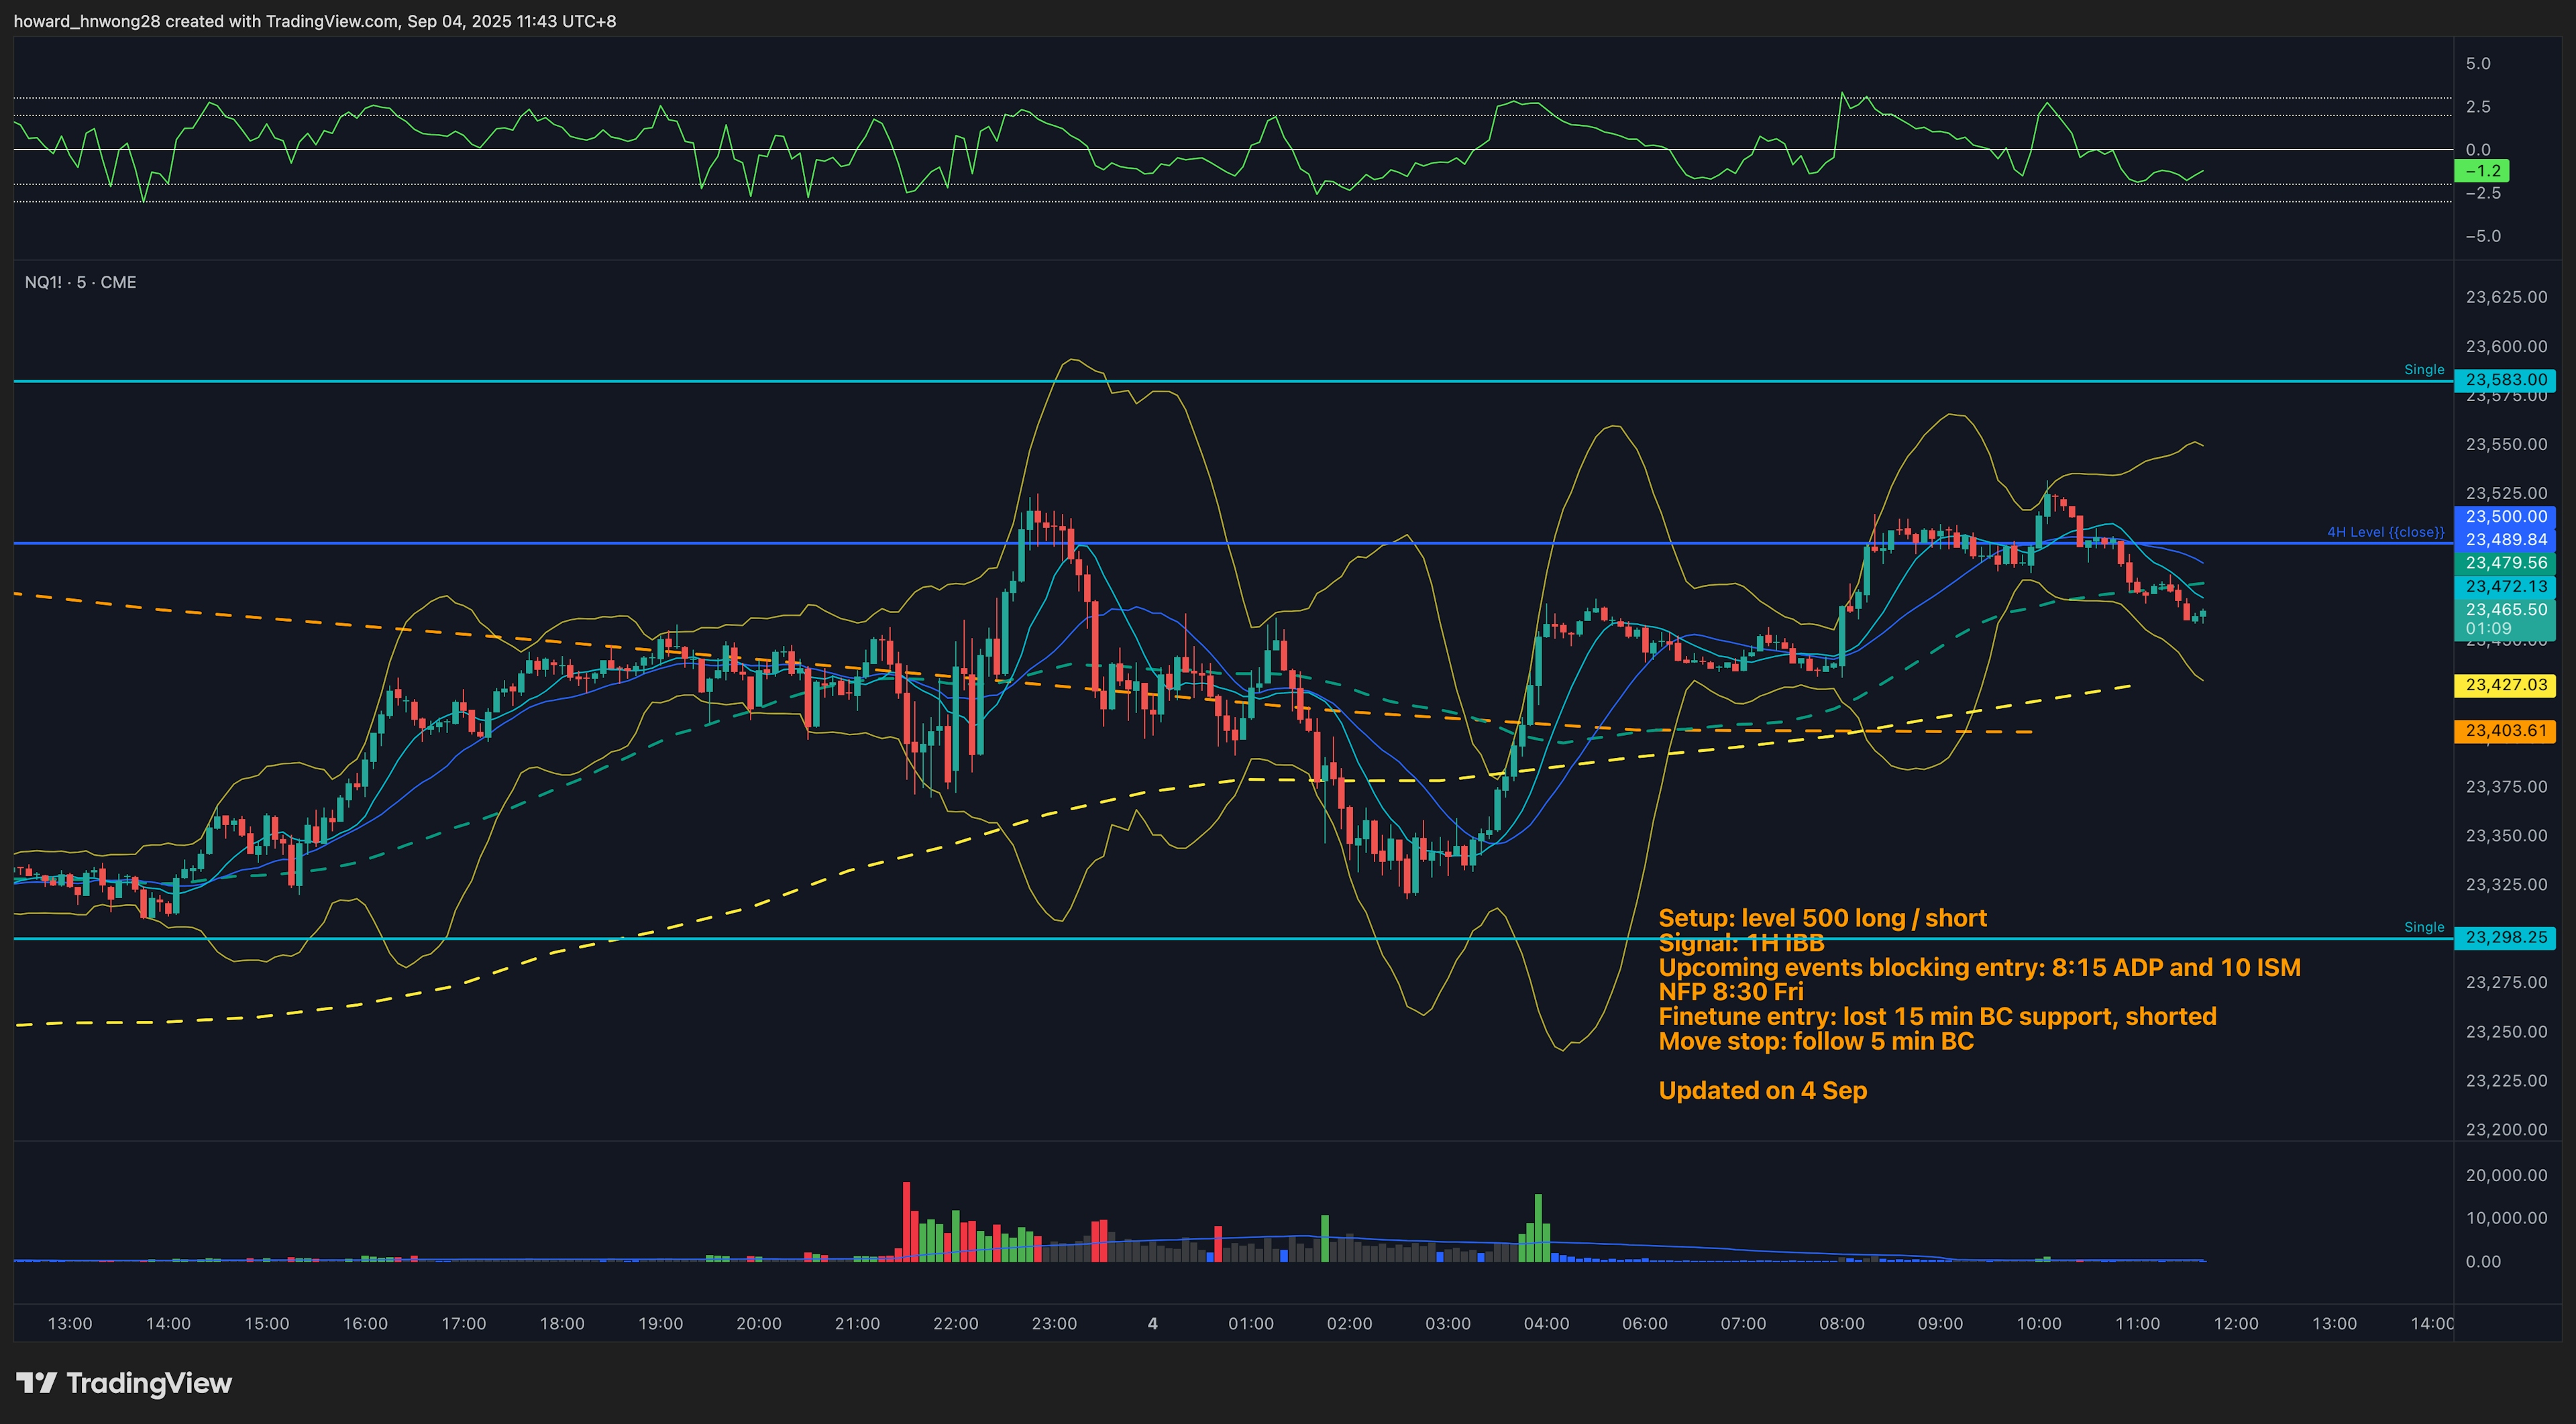Click the 'NFP 8:30 Fri' note line
This screenshot has width=2576, height=1424.
pos(1731,992)
